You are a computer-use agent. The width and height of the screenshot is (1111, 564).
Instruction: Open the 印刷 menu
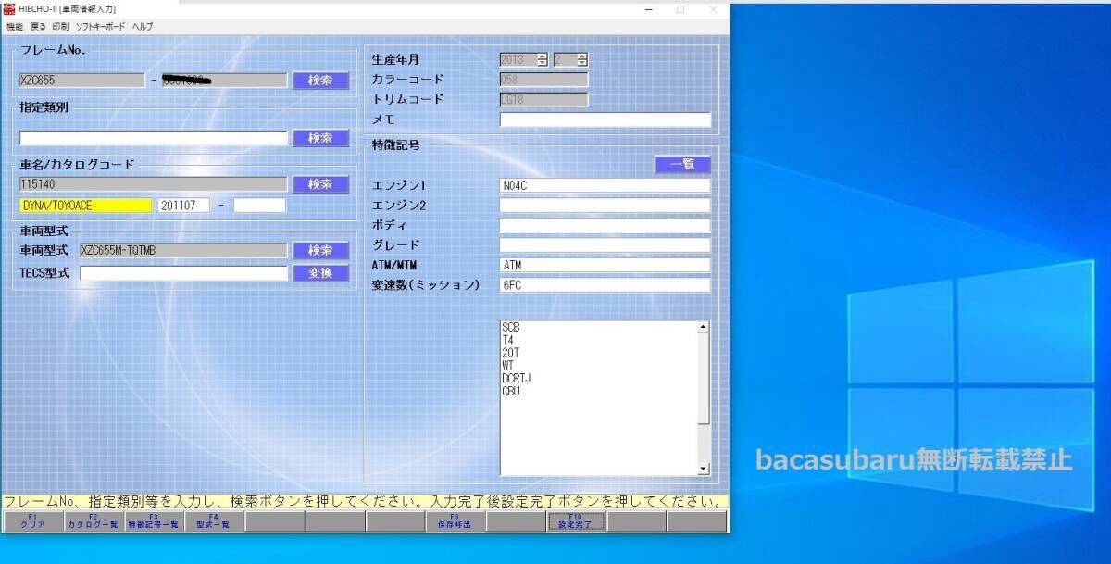coord(60,27)
